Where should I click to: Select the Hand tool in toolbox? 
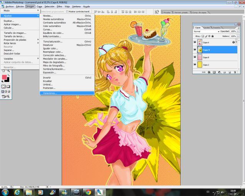(3, 71)
